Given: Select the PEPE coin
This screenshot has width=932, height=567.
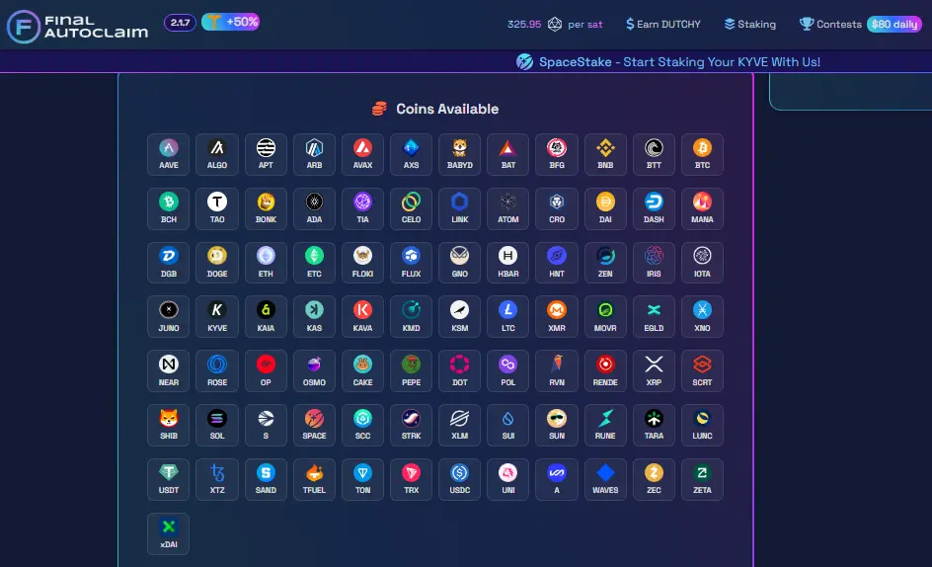Looking at the screenshot, I should click(411, 371).
